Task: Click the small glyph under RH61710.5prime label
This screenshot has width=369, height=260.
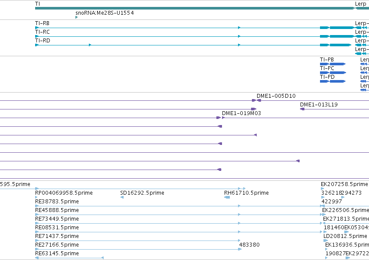Action: click(227, 197)
